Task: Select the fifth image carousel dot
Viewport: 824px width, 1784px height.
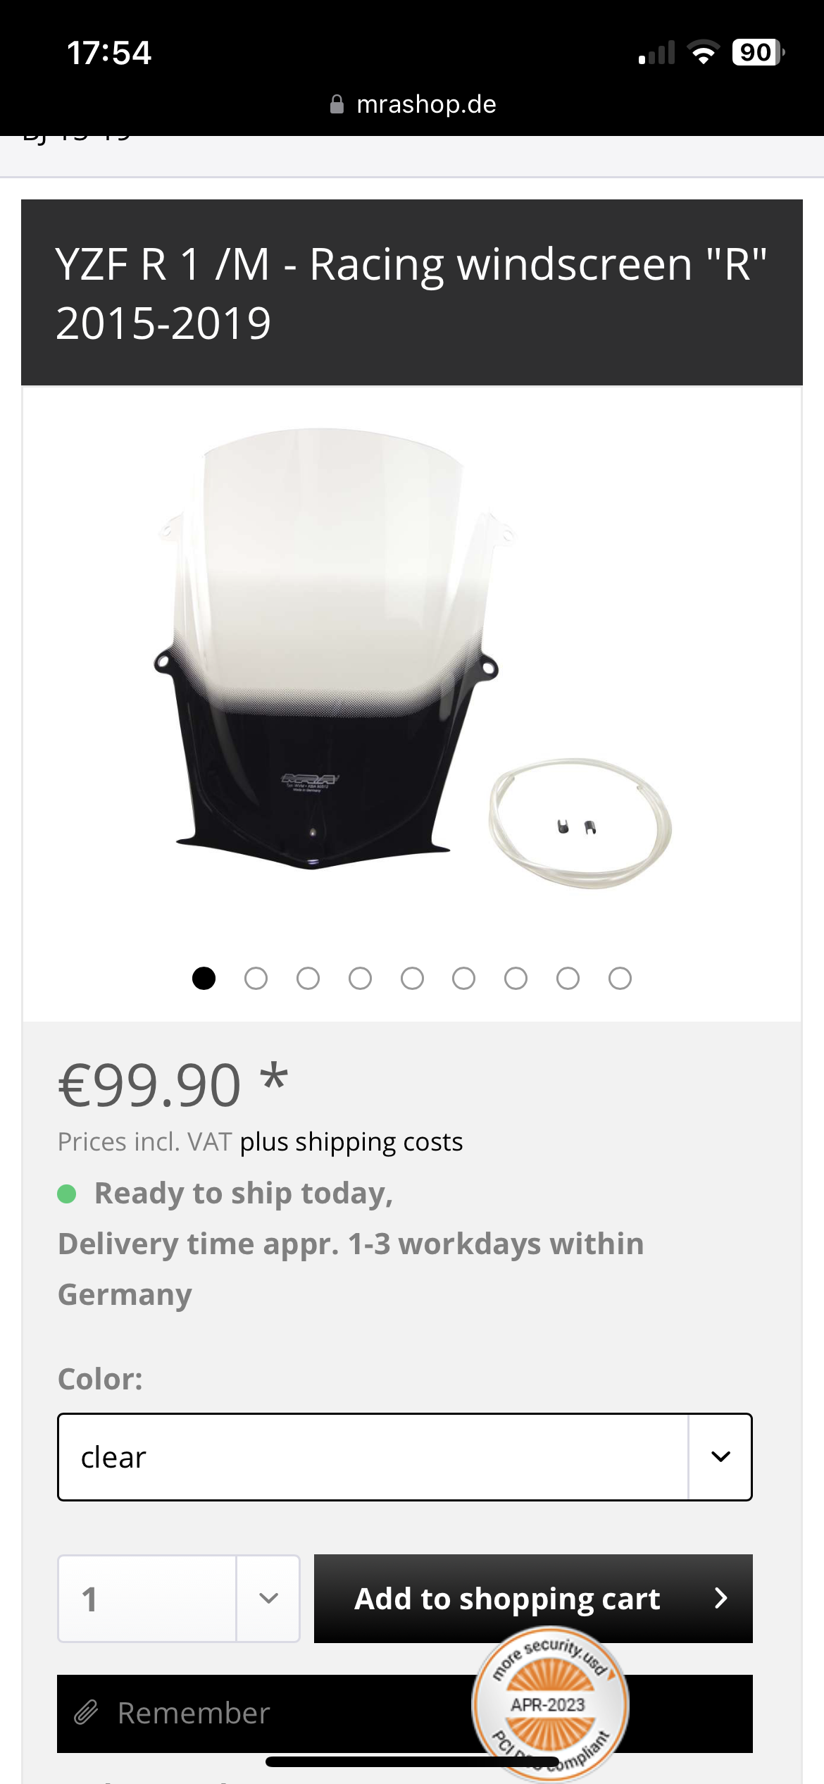Action: 412,978
